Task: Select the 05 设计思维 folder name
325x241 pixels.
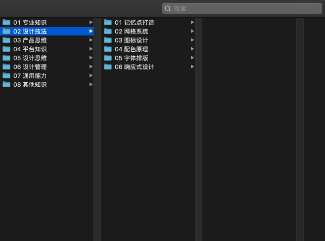Action: point(30,58)
